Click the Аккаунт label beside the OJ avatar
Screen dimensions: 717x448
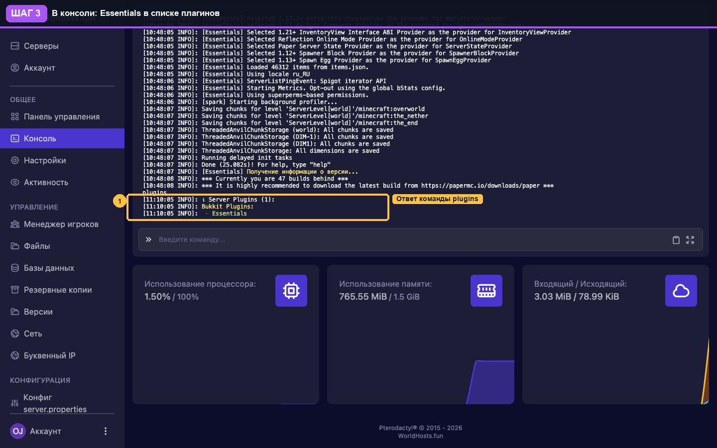tap(45, 431)
